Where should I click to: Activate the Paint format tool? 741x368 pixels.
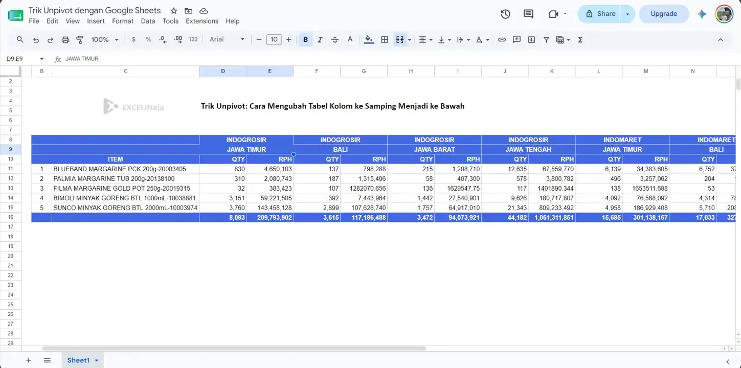(x=80, y=39)
